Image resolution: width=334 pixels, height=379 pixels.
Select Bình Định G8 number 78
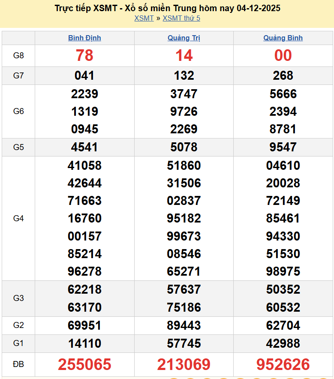point(84,55)
